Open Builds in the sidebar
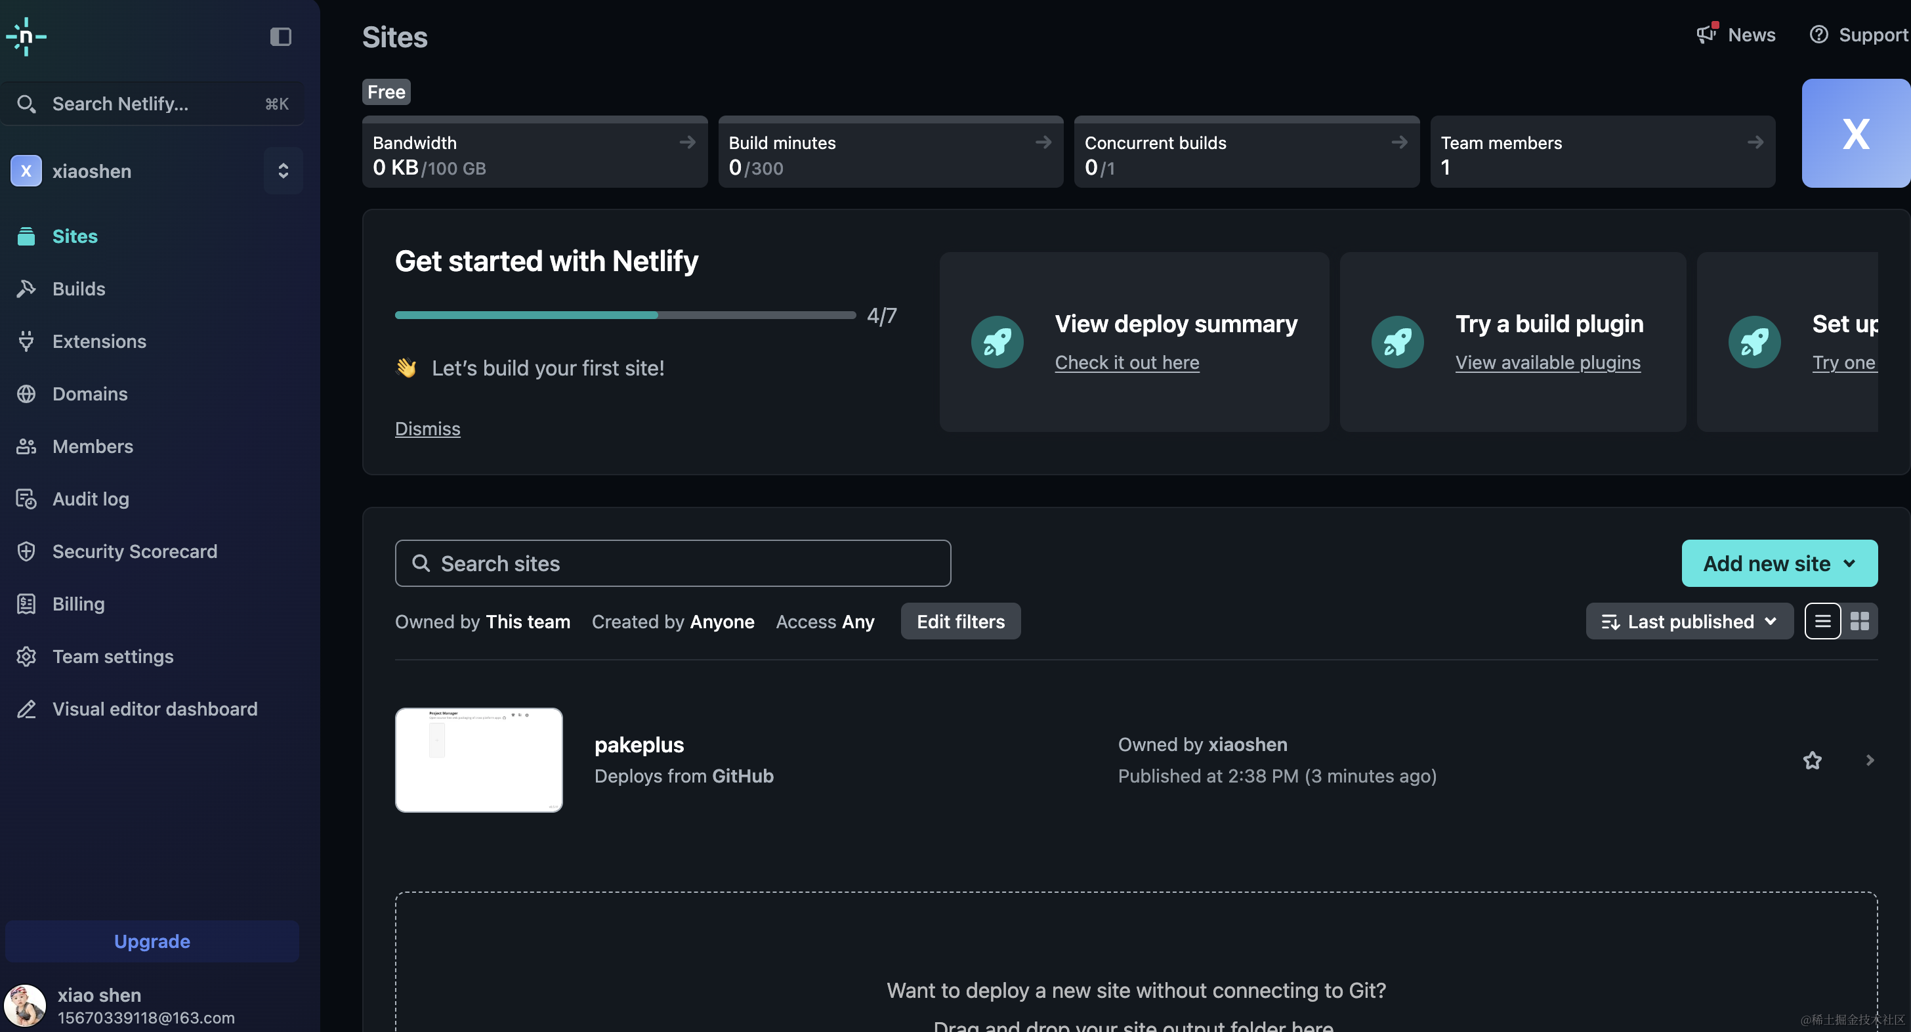The width and height of the screenshot is (1911, 1032). (x=79, y=289)
